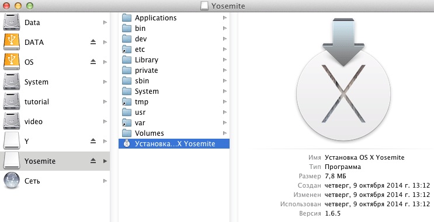Eject the Yosemite volume
This screenshot has height=222, width=434.
93,161
